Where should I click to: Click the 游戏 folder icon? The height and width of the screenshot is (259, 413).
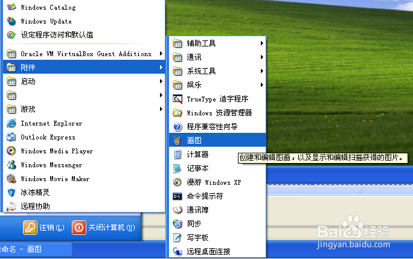coord(11,109)
